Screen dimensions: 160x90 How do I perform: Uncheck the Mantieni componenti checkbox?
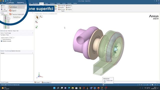[x=1, y=41]
